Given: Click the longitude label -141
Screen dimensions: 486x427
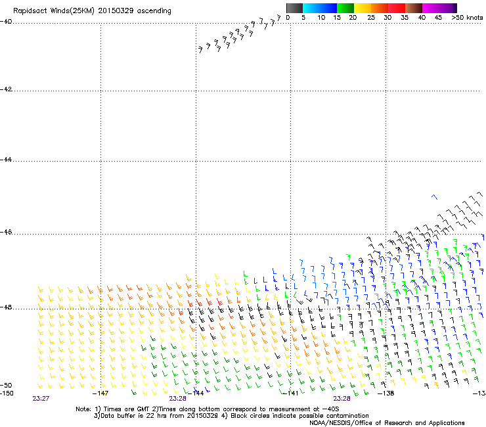Looking at the screenshot, I should pyautogui.click(x=290, y=393).
